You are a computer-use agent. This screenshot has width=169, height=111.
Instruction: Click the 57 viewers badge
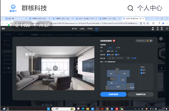pos(44,25)
